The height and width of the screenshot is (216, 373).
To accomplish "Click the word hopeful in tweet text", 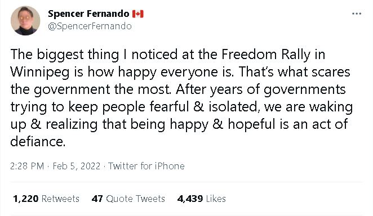I will [x=252, y=124].
